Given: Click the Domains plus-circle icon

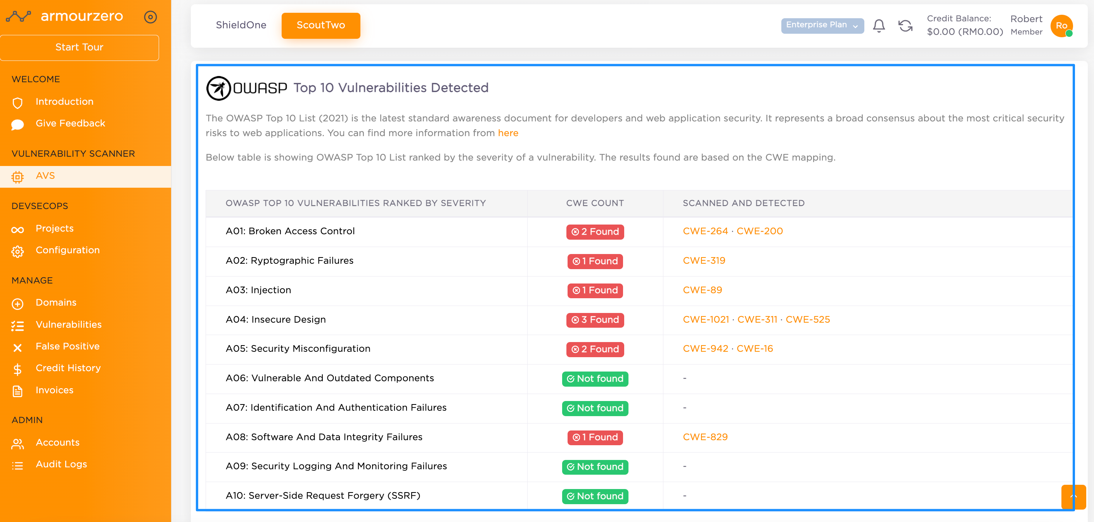Looking at the screenshot, I should click(17, 304).
